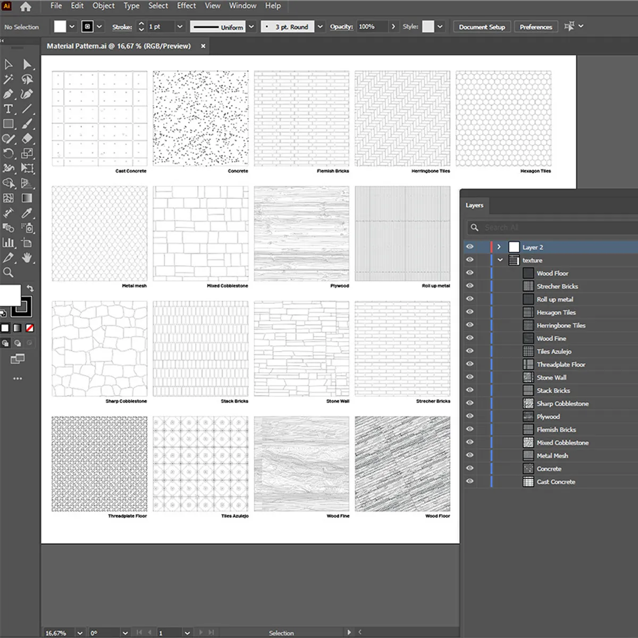Click the Document Setup button
Viewport: 638px width, 638px height.
482,26
